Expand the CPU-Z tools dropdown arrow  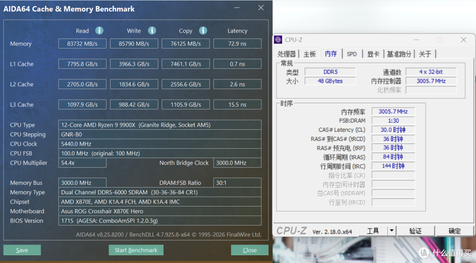[392, 231]
